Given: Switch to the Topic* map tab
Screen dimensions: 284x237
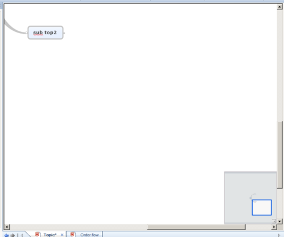Looking at the screenshot, I should tap(50, 235).
